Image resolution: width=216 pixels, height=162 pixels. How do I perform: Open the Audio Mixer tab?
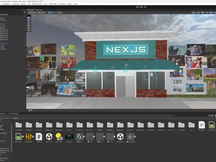pyautogui.click(x=14, y=113)
